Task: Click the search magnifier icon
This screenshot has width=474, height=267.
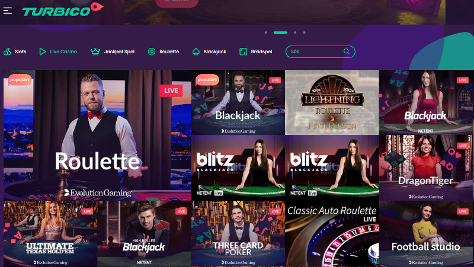Action: point(347,52)
